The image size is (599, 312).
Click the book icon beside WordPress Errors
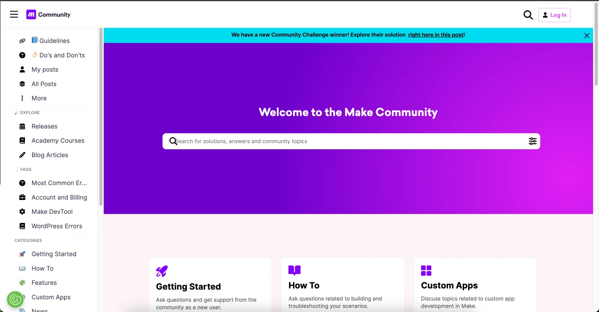click(x=22, y=226)
